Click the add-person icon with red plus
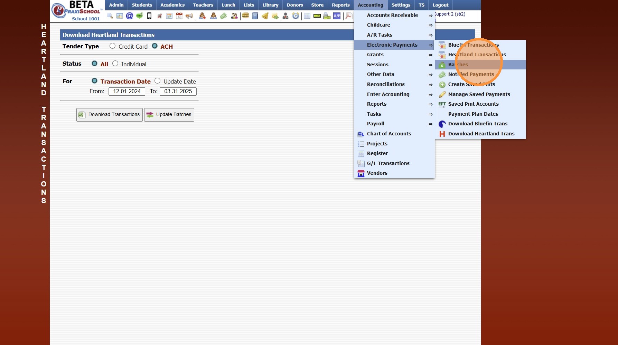 pyautogui.click(x=202, y=16)
